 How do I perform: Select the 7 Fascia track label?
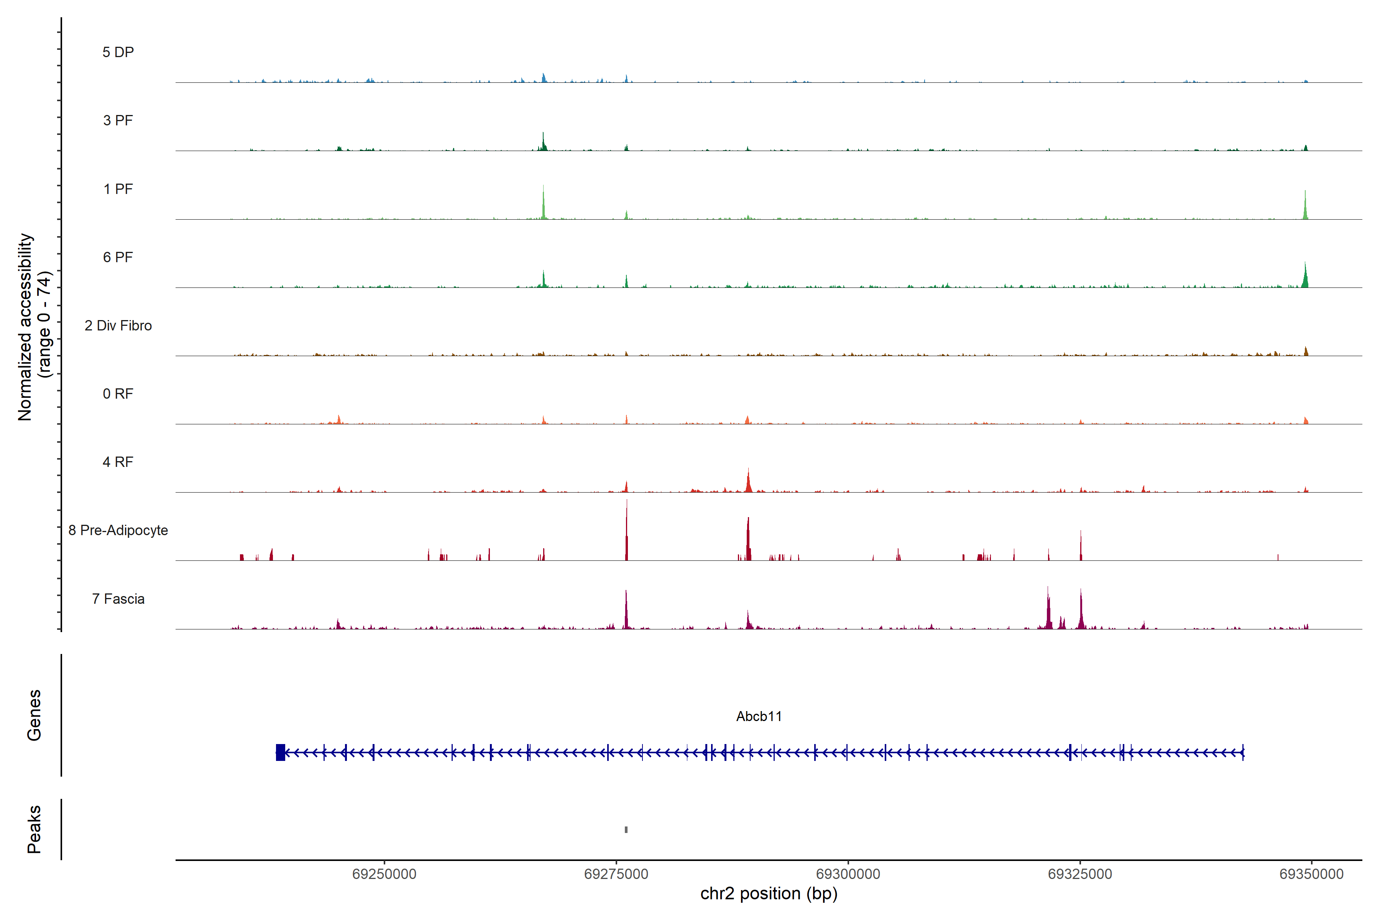[x=118, y=598]
